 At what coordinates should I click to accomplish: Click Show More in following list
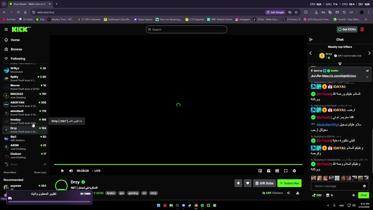click(10, 172)
